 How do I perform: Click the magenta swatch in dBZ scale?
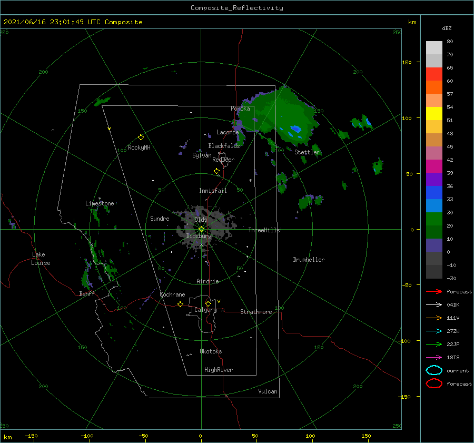[x=434, y=166]
